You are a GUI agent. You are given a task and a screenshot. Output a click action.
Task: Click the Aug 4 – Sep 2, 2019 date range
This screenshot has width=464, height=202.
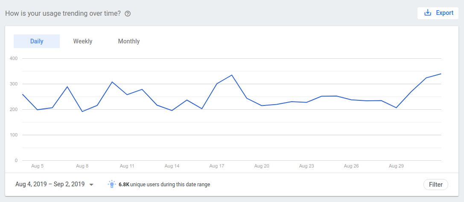[x=50, y=185]
